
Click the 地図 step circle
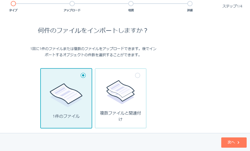point(131,4)
